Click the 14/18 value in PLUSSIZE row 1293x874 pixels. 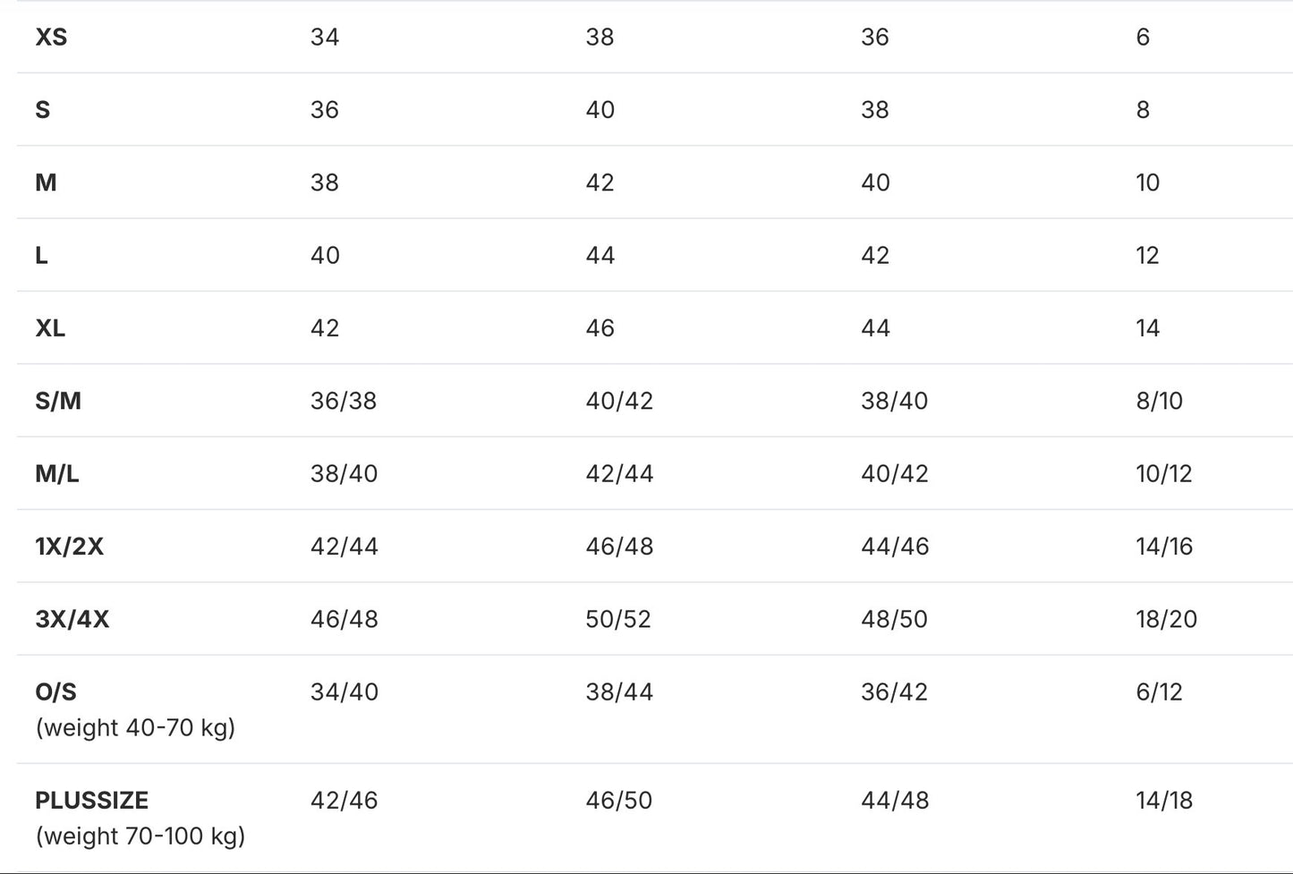pos(1164,801)
